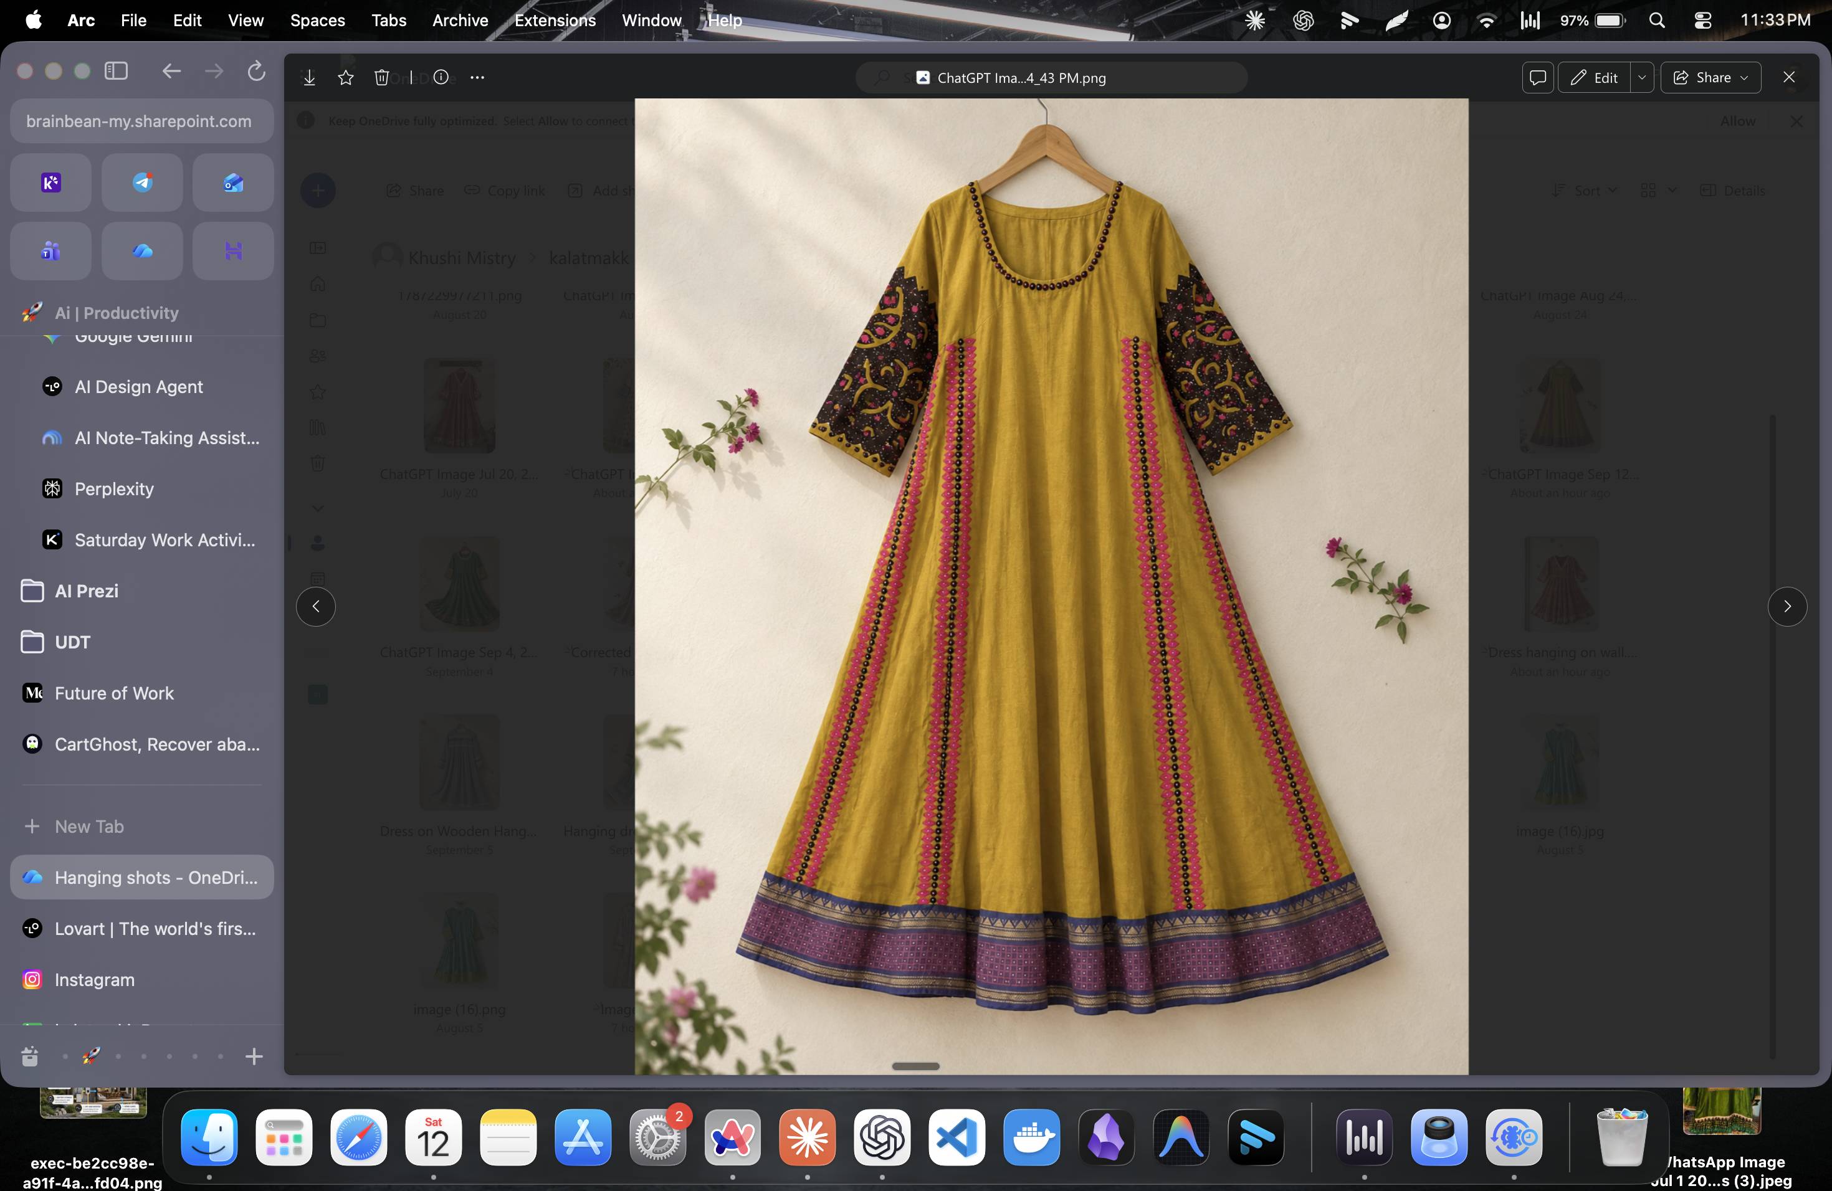Open the Spaces menu

(317, 21)
